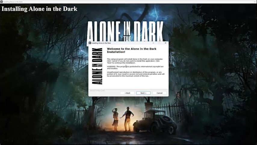Click the 'This setup program will install' paragraph

[135, 61]
